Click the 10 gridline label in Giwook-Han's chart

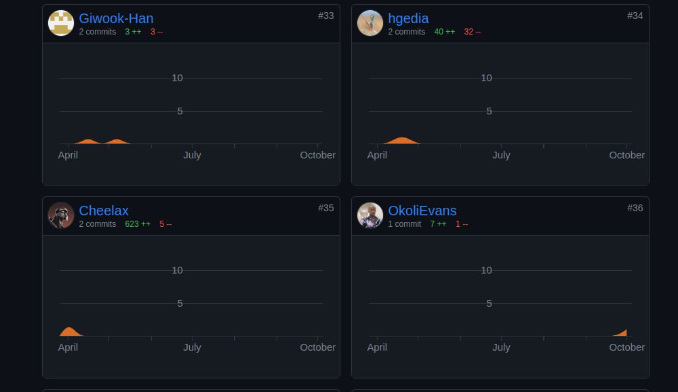(x=177, y=78)
